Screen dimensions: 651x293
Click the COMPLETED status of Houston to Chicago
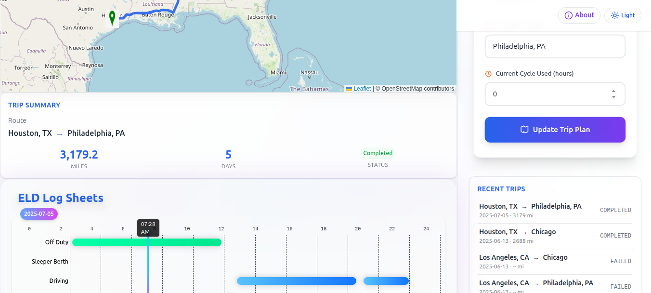click(x=615, y=236)
